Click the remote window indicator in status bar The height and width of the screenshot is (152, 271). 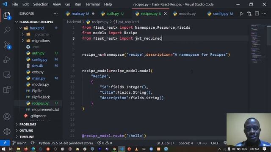coord(5,143)
